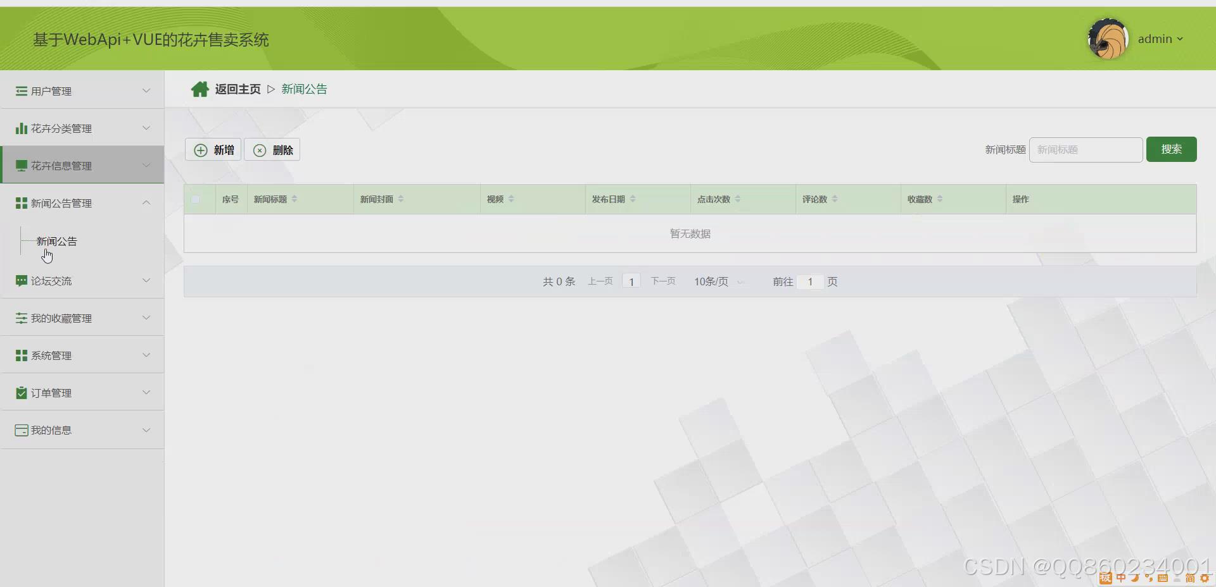Open 我的信息 menu item

point(82,429)
